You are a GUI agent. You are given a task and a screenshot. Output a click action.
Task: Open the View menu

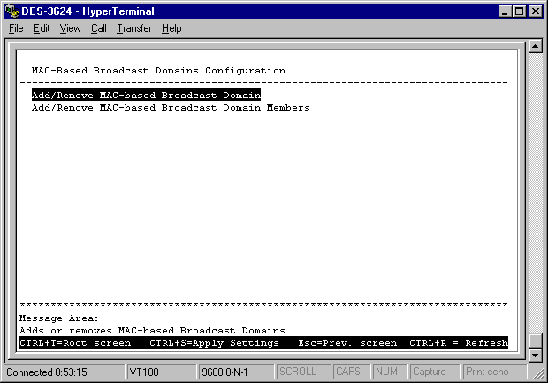pos(70,28)
